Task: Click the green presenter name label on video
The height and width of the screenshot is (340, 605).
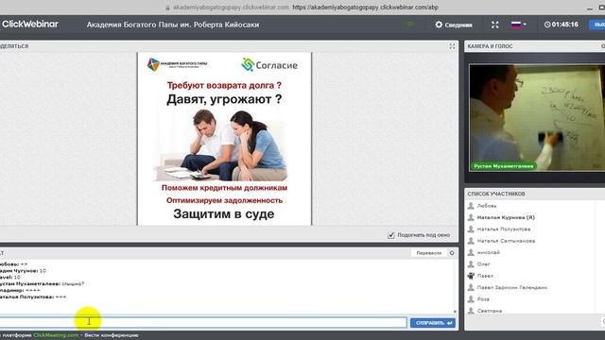Action: (504, 166)
